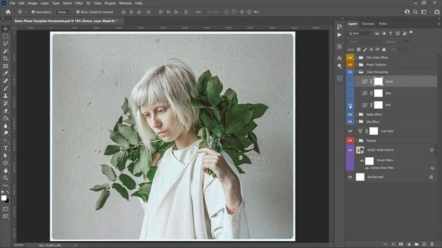The height and width of the screenshot is (248, 442).
Task: Open the File menu
Action: (x=12, y=3)
